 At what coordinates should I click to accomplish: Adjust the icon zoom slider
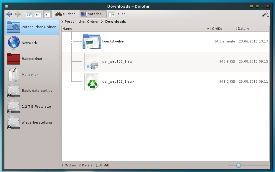[x=238, y=166]
